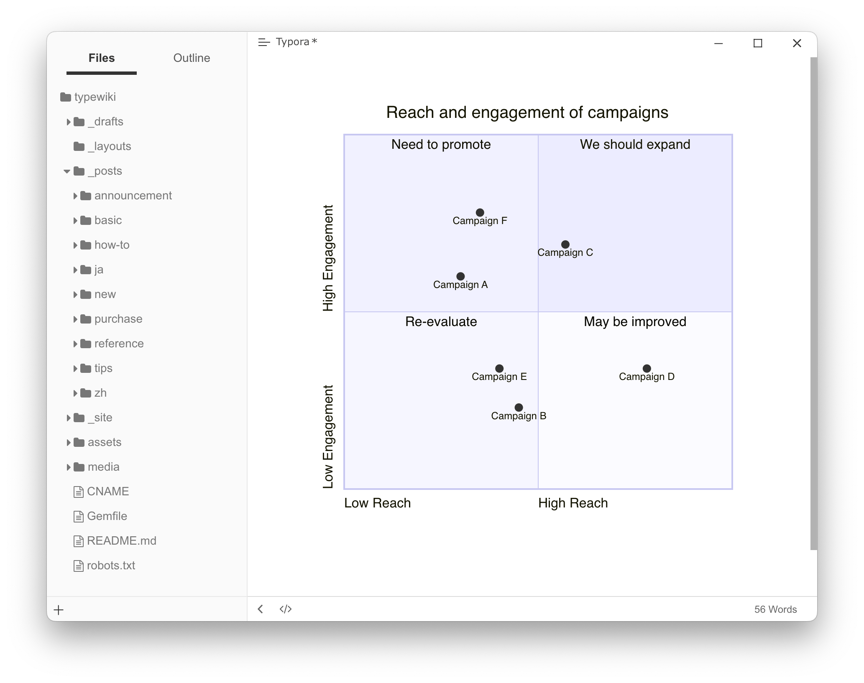
Task: Expand the reference folder
Action: (75, 343)
